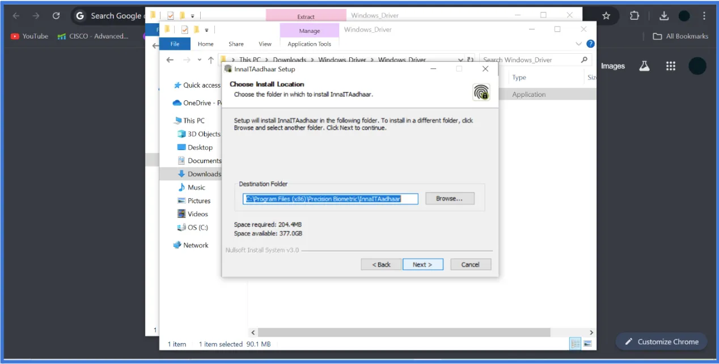This screenshot has width=719, height=364.
Task: Open Videos in the navigation pane
Action: coord(193,214)
